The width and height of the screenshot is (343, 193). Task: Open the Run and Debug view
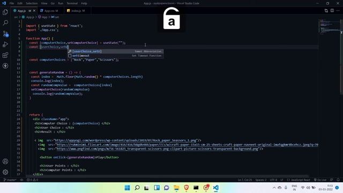(5, 44)
